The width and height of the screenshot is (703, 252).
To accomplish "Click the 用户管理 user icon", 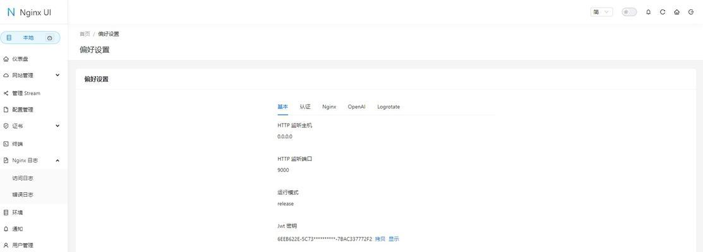I will click(x=6, y=245).
